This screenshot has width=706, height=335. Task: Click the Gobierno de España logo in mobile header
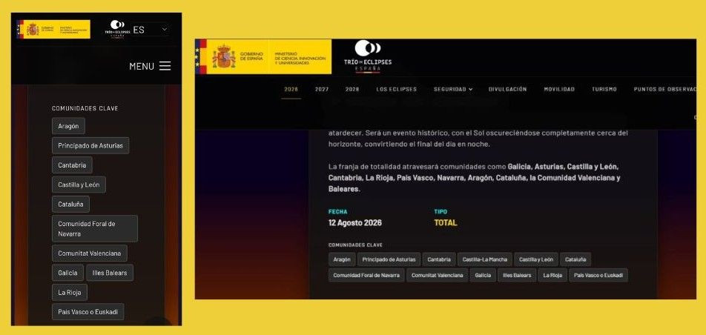(37, 29)
